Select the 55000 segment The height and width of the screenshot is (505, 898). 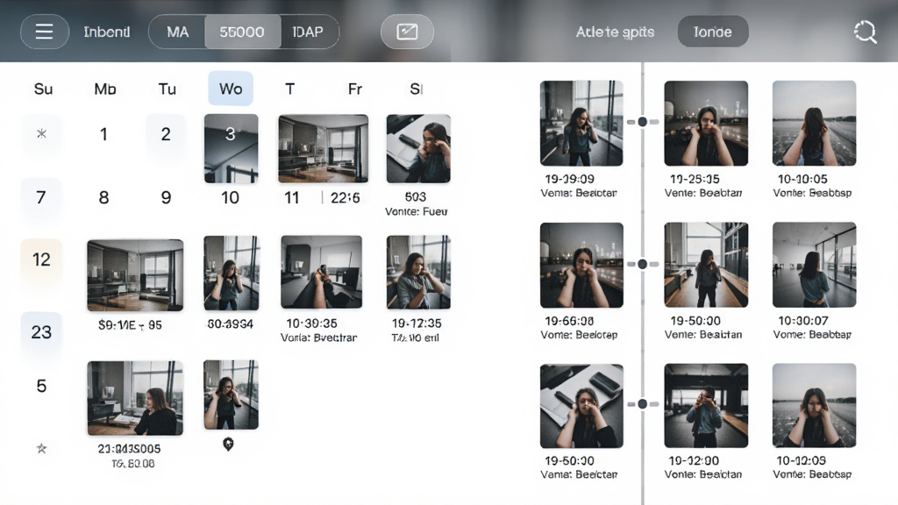(242, 32)
